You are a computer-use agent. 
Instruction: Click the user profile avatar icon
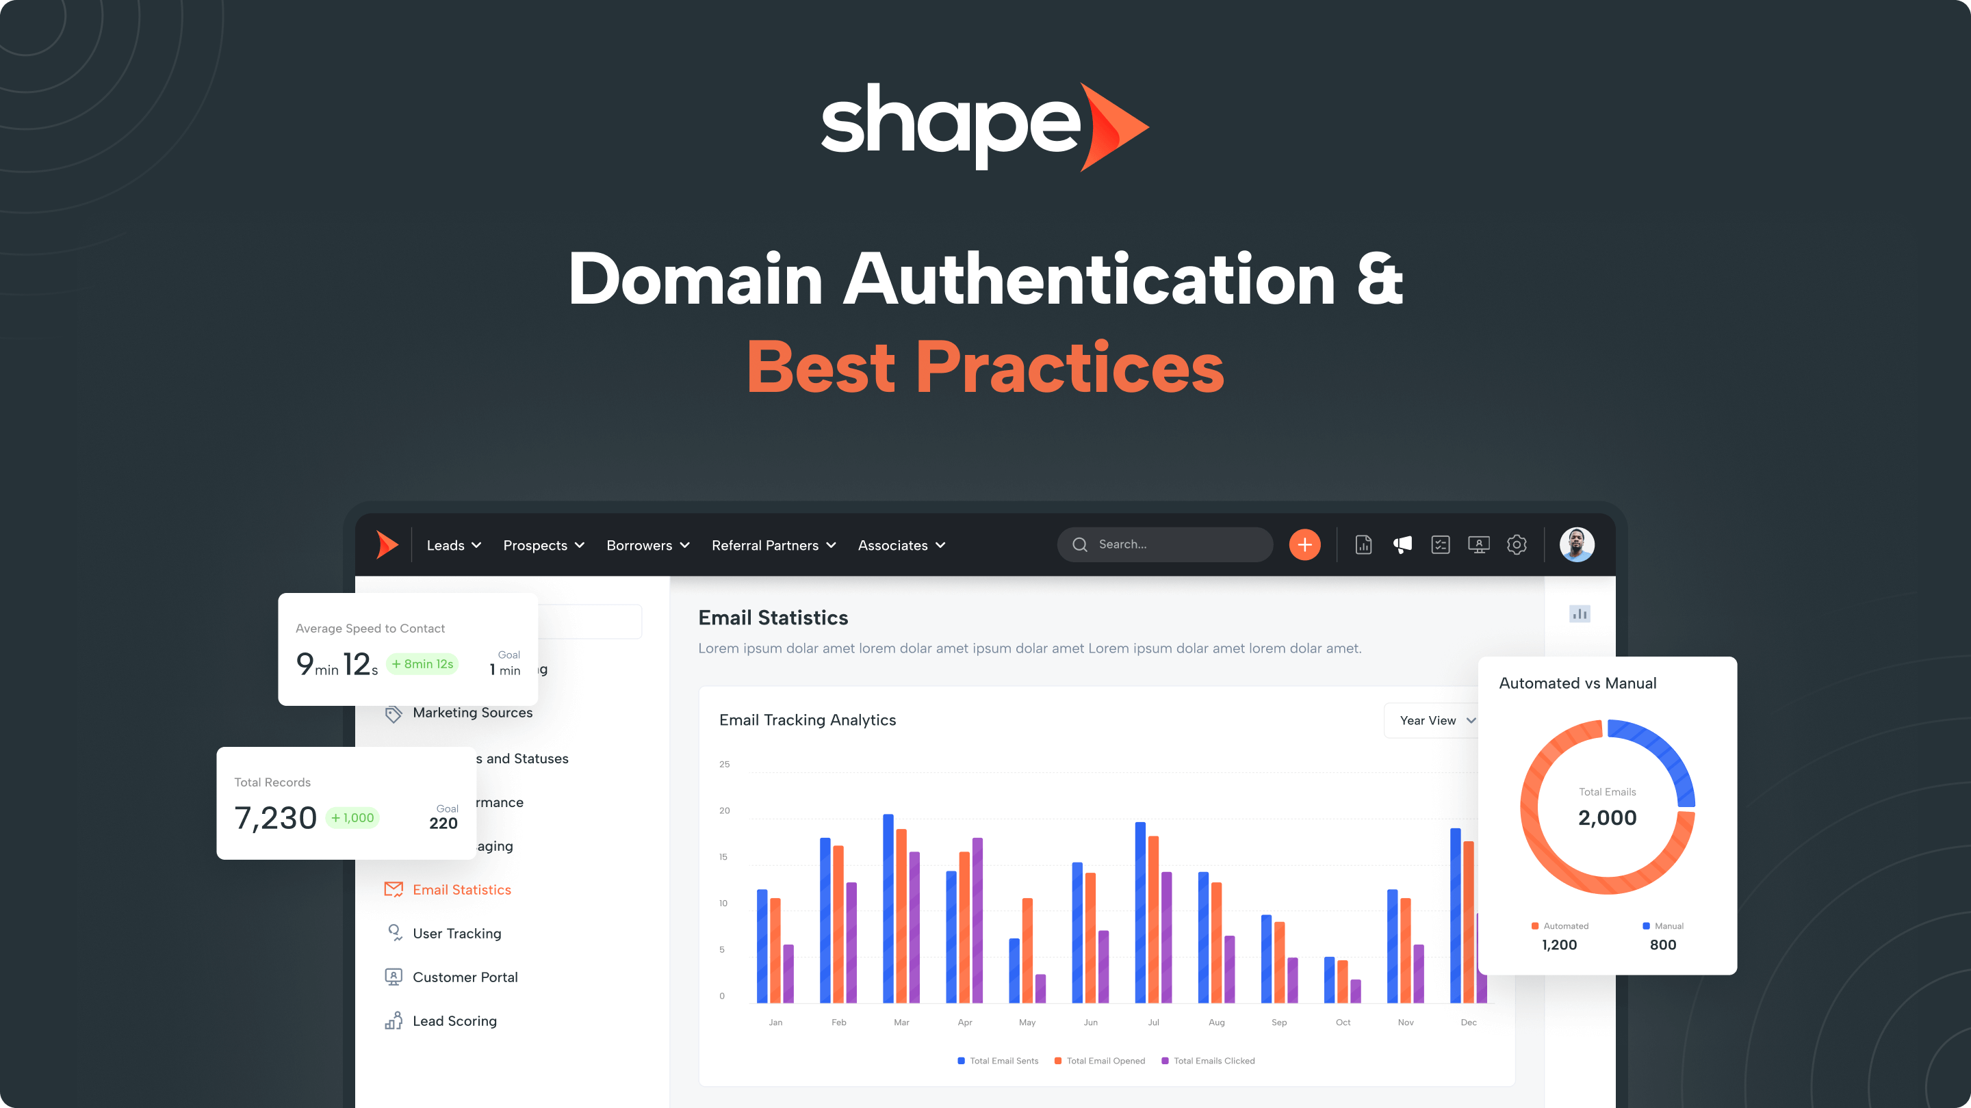[1574, 544]
